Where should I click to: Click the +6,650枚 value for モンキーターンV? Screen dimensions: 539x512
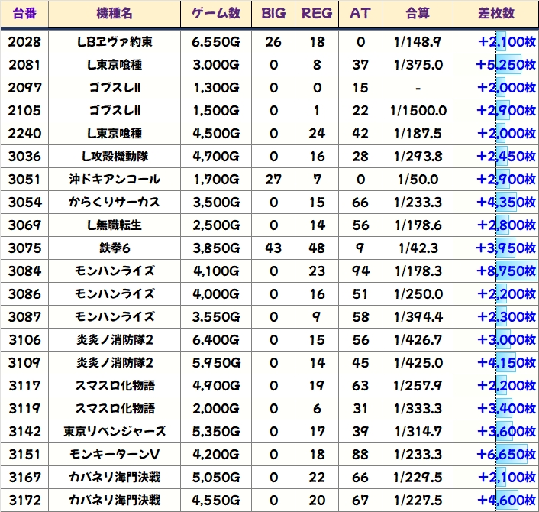[x=505, y=455]
